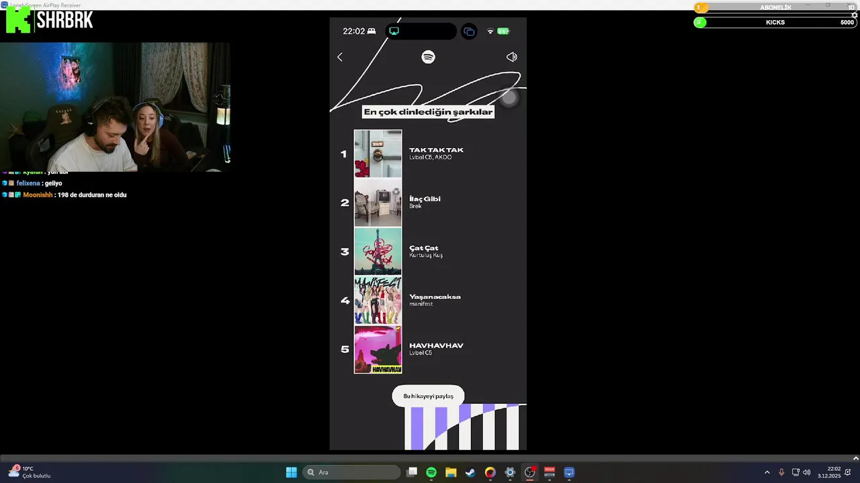The width and height of the screenshot is (860, 483).
Task: Open the colorful round browser icon on taskbar
Action: tap(490, 472)
